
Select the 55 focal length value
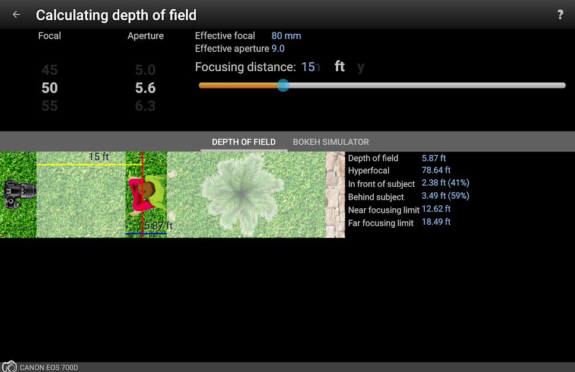49,106
